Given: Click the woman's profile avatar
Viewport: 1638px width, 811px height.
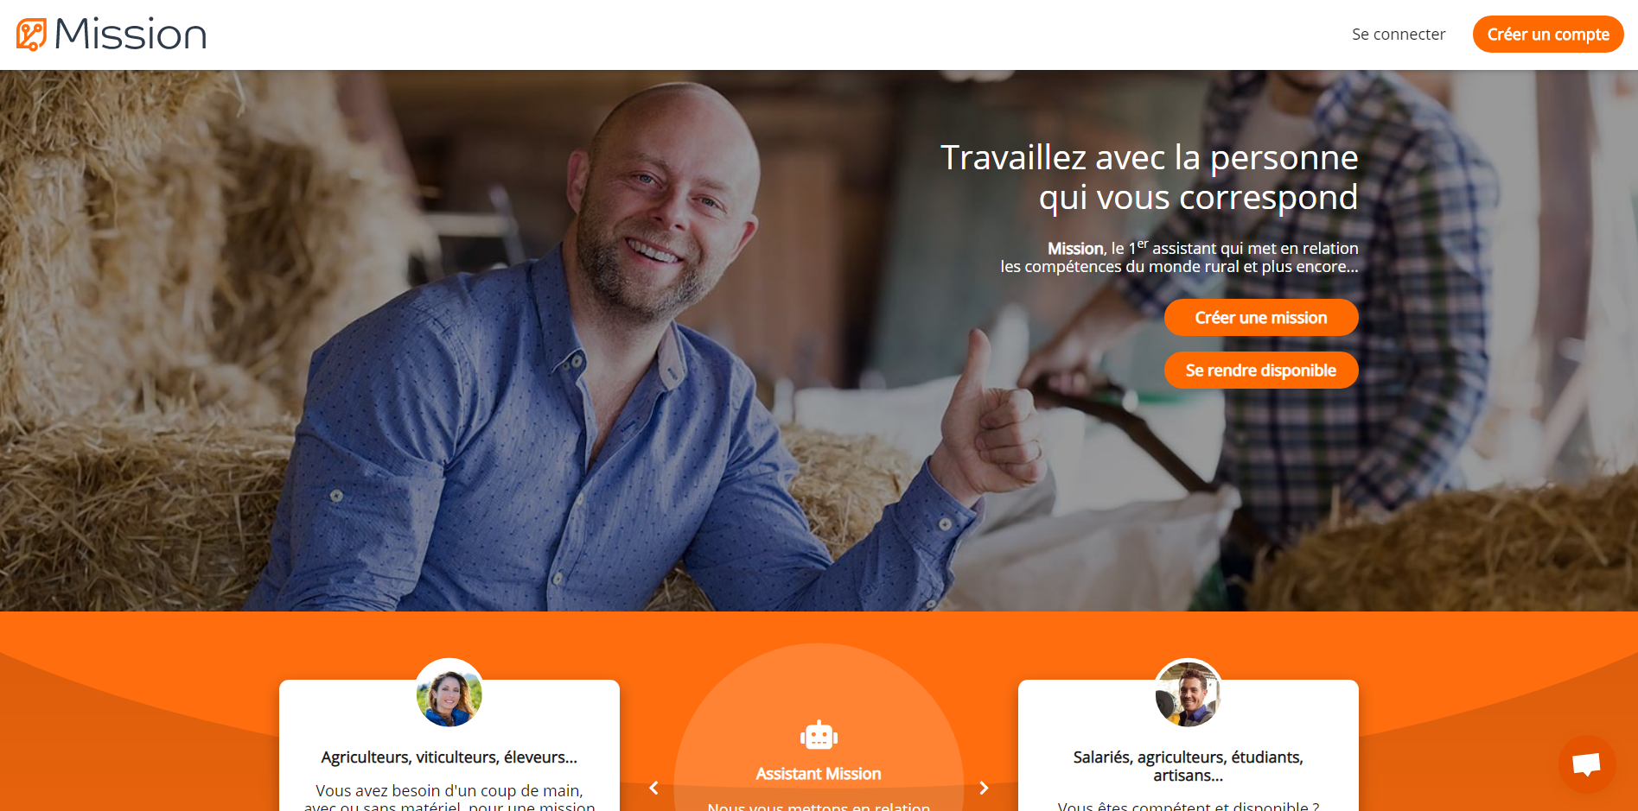Looking at the screenshot, I should (x=449, y=693).
